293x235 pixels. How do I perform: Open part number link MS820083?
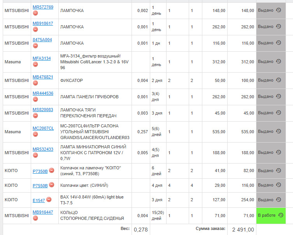pyautogui.click(x=43, y=110)
